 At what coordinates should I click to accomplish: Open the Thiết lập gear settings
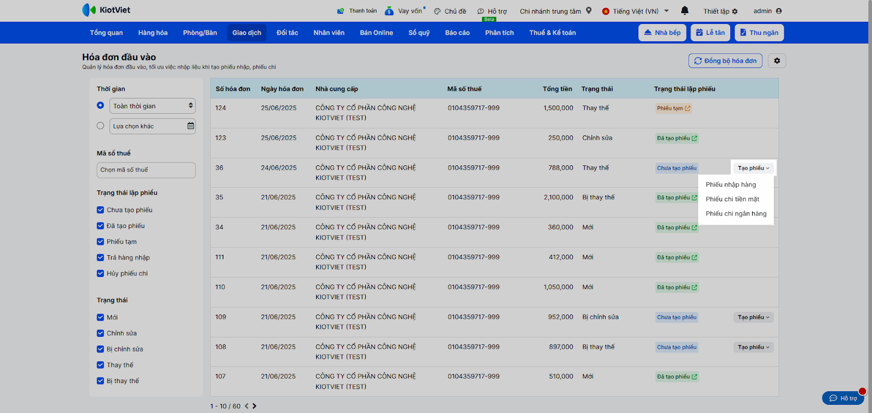pyautogui.click(x=735, y=11)
